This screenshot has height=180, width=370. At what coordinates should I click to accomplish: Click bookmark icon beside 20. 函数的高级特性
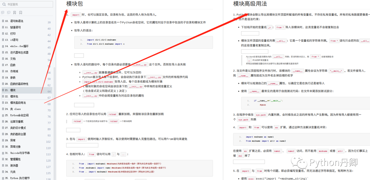tap(3, 84)
